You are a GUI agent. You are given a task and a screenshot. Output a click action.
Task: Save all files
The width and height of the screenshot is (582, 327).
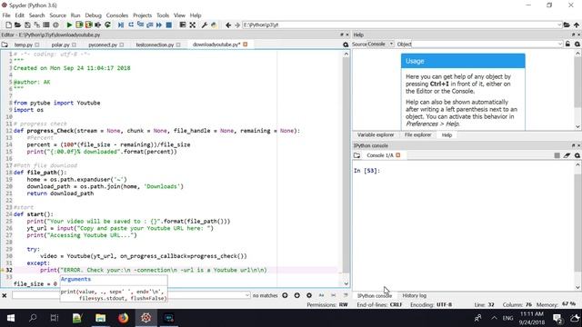pos(36,25)
